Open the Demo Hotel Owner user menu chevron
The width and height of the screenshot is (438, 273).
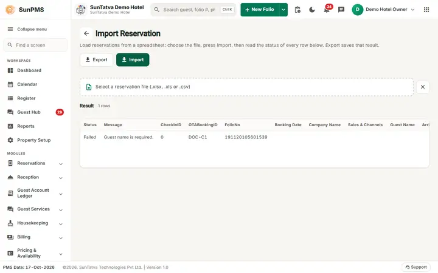[412, 10]
